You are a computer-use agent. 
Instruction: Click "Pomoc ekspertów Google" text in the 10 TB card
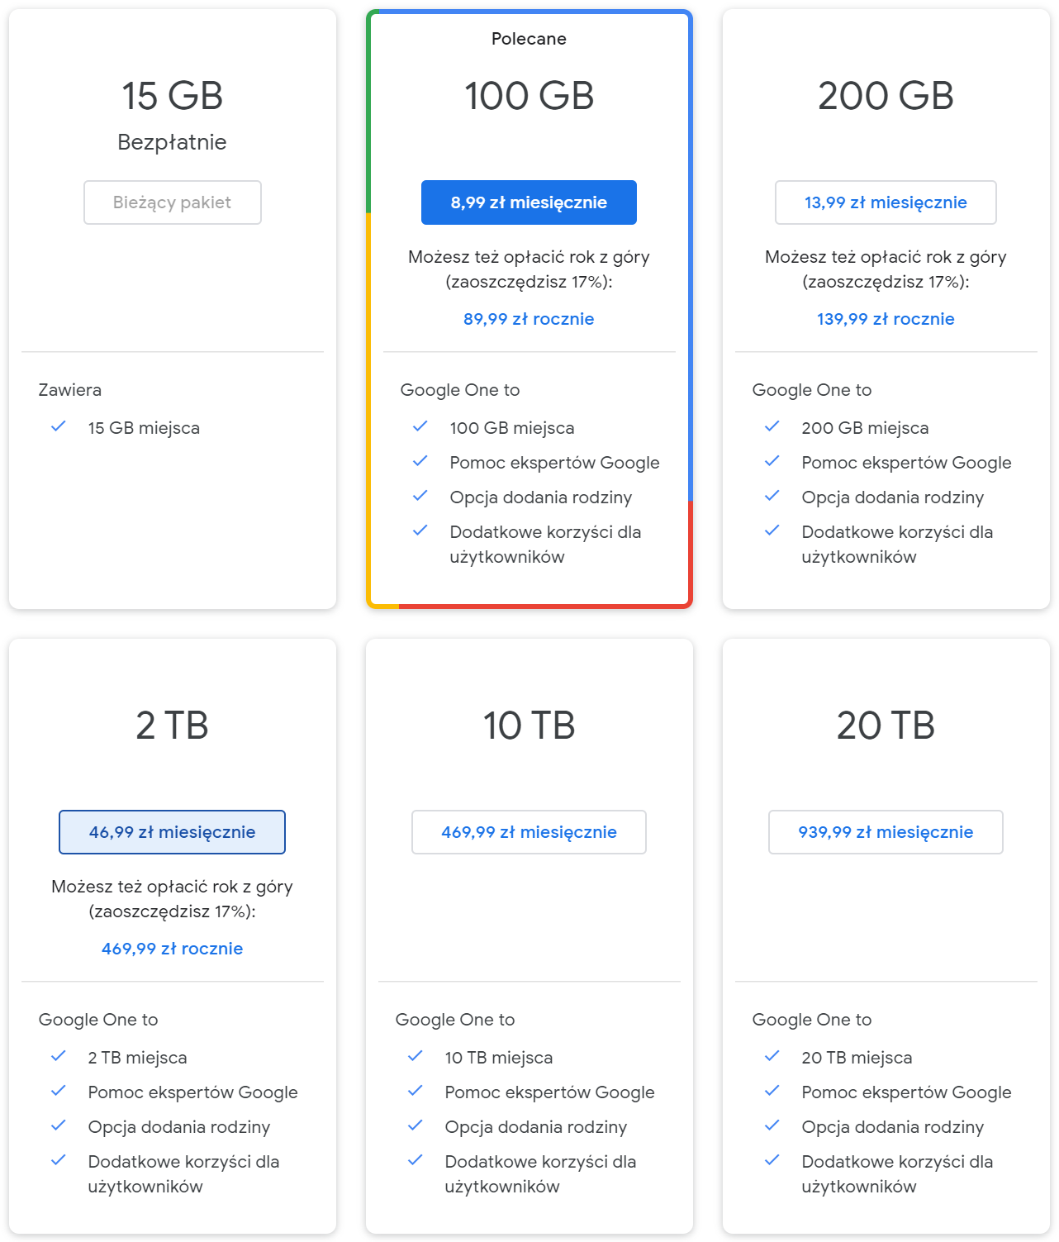point(550,1092)
